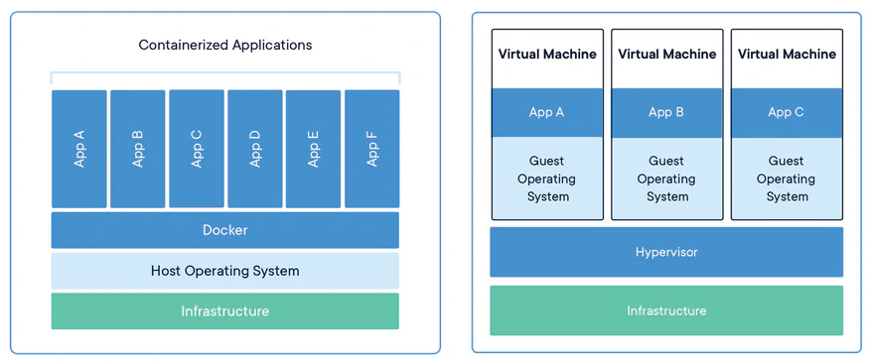Click the App A container block

point(78,149)
